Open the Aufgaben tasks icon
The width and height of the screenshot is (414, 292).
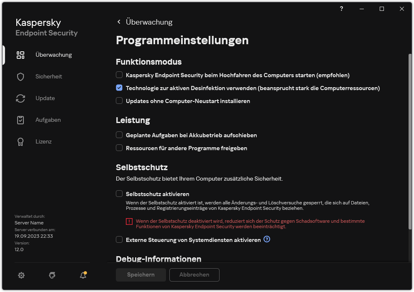[20, 120]
